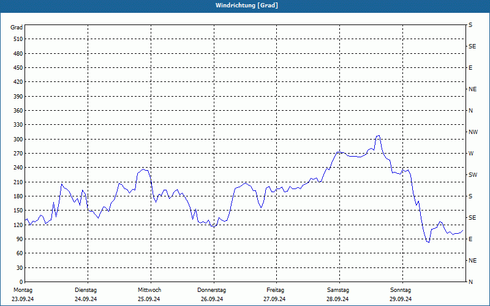The height and width of the screenshot is (306, 490).
Task: Click the 'NW' compass label on right axis
Action: (473, 132)
